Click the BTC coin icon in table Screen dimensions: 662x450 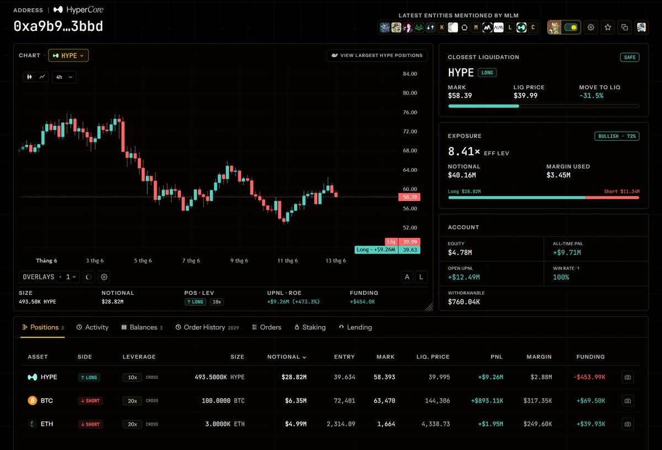click(32, 401)
